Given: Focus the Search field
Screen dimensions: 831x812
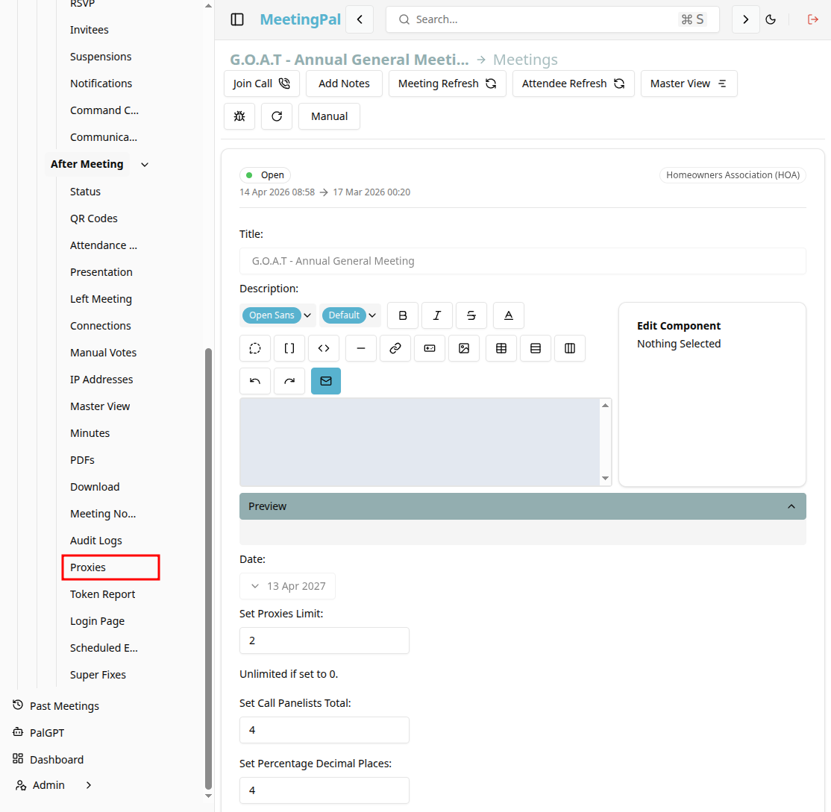Looking at the screenshot, I should (x=552, y=19).
